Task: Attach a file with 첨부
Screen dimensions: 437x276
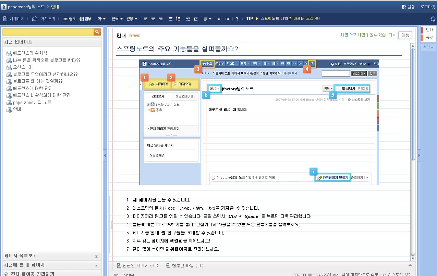Action: tap(85, 19)
